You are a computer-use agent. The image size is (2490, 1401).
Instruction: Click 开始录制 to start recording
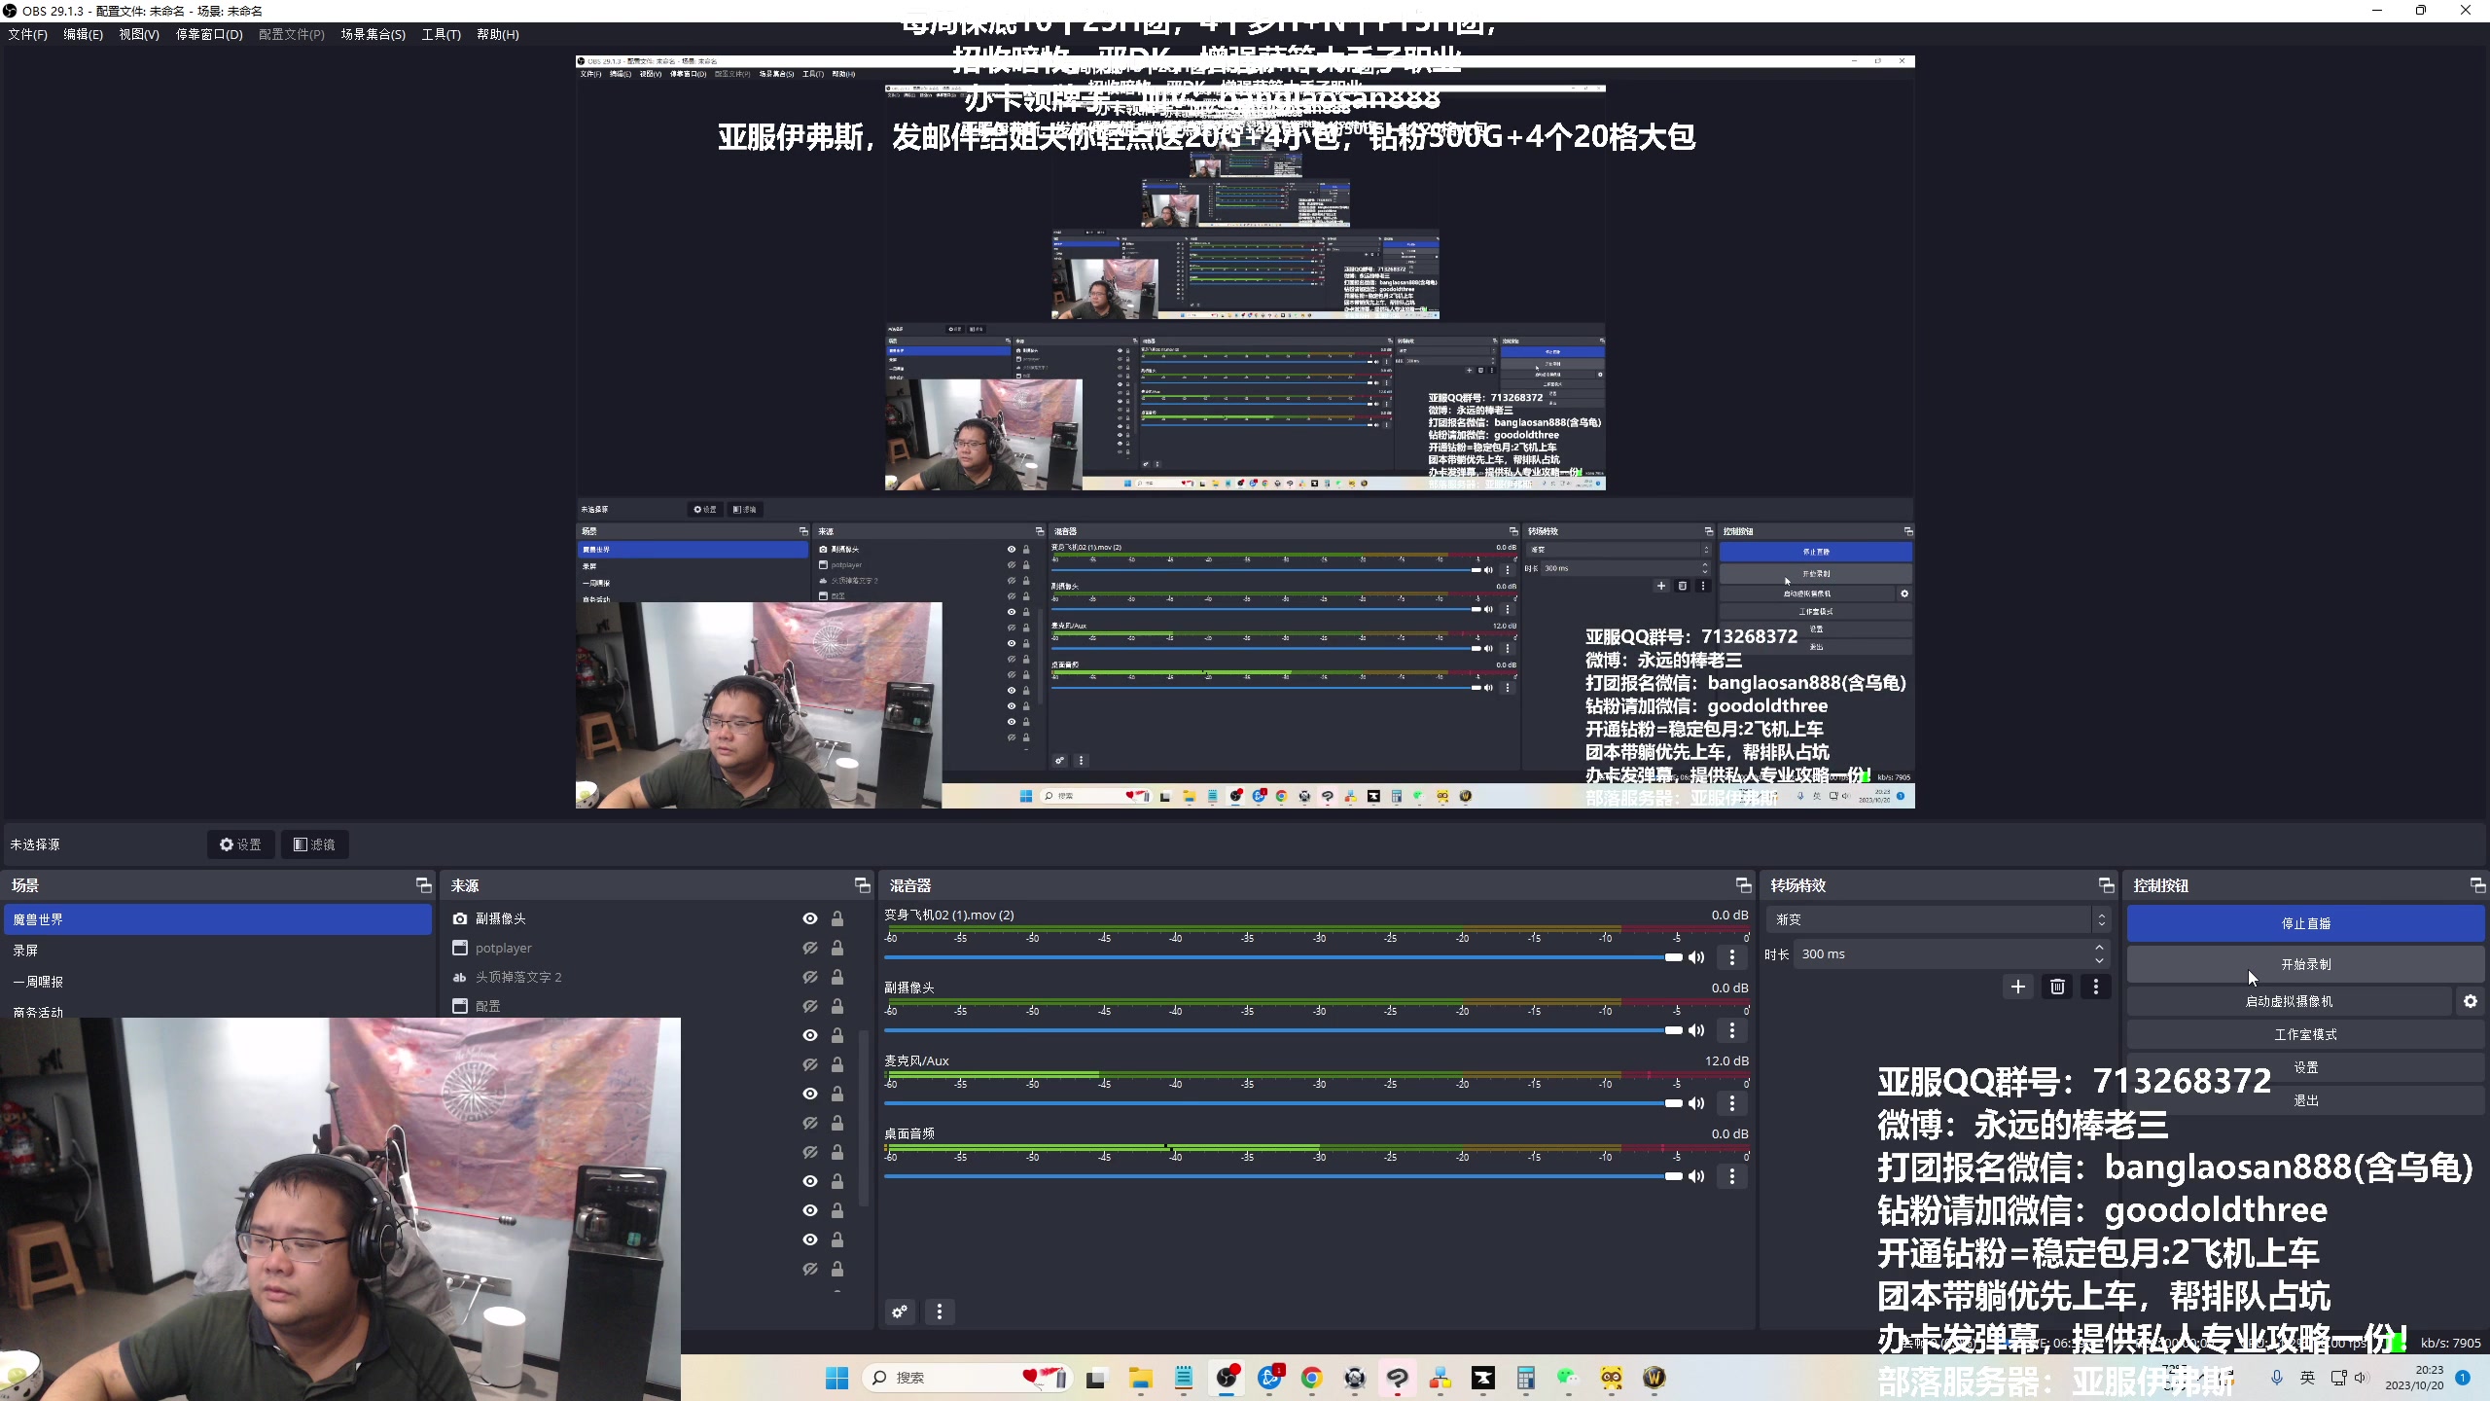[2304, 964]
